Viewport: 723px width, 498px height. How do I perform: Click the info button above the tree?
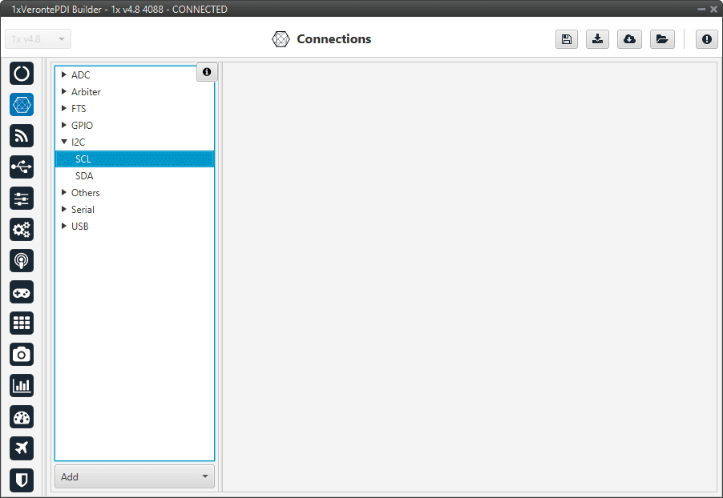tap(207, 72)
